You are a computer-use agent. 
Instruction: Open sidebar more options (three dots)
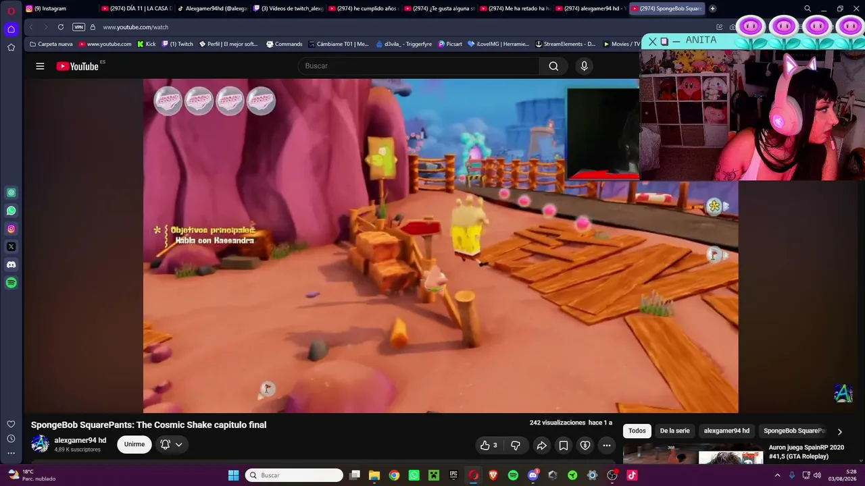coord(11,454)
